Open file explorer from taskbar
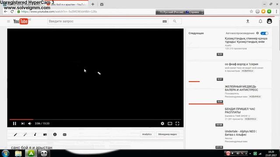The width and height of the screenshot is (280, 157). [x=18, y=153]
